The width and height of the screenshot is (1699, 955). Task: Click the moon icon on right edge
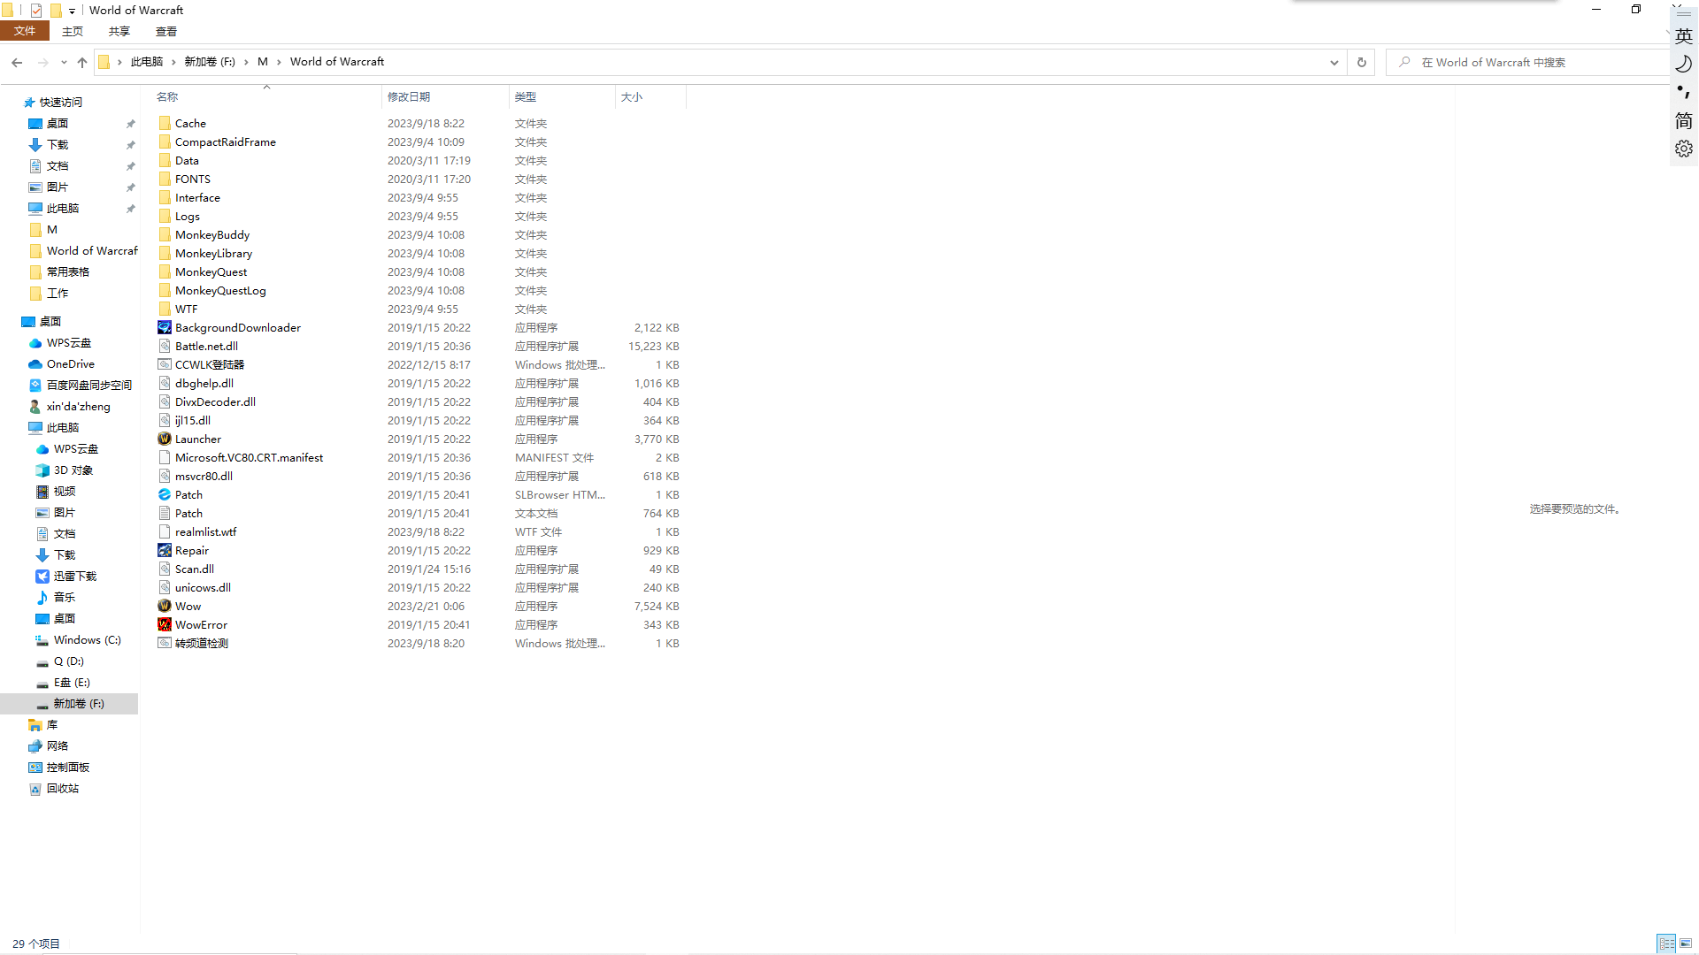coord(1683,64)
